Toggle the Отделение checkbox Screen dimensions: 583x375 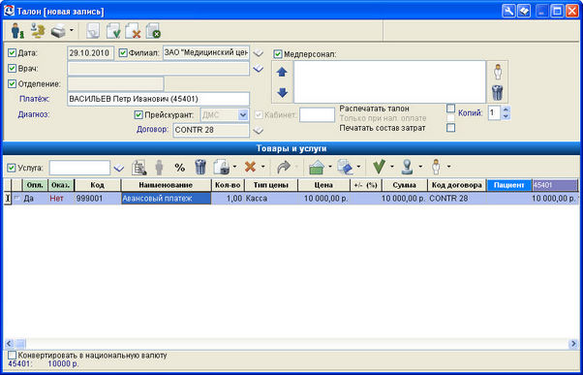pos(13,84)
